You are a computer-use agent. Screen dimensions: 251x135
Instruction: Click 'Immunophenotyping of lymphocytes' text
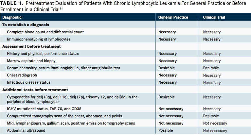[x=39, y=39]
